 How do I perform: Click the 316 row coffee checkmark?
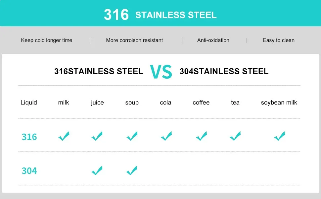tap(201, 136)
